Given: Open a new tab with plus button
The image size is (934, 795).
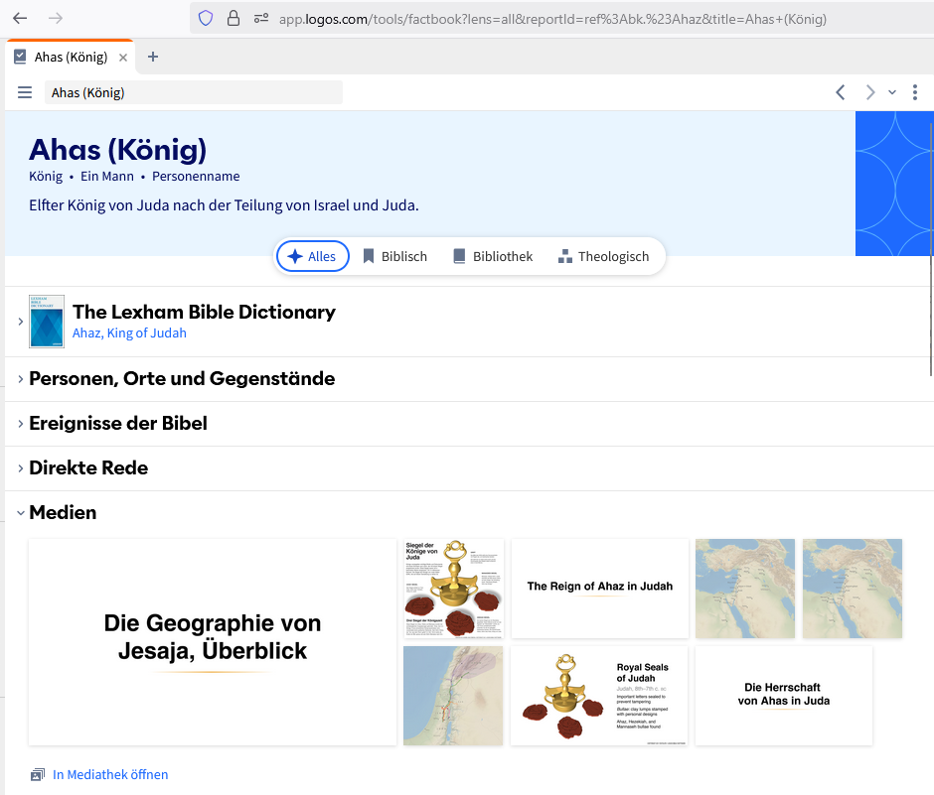Looking at the screenshot, I should (153, 57).
